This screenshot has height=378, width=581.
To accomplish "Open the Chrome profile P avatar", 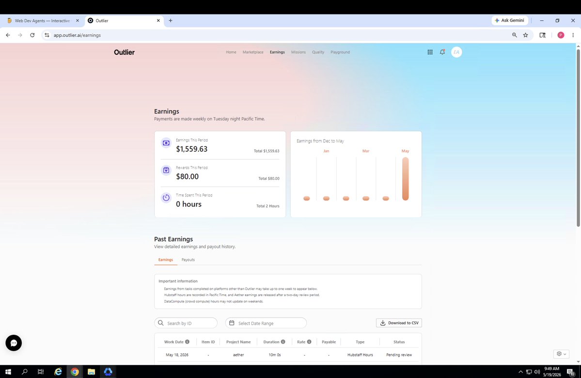I will coord(561,35).
